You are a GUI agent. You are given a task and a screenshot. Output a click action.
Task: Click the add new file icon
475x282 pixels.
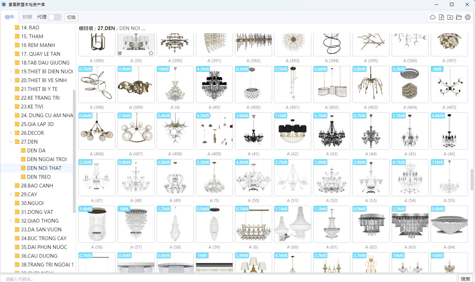[441, 17]
